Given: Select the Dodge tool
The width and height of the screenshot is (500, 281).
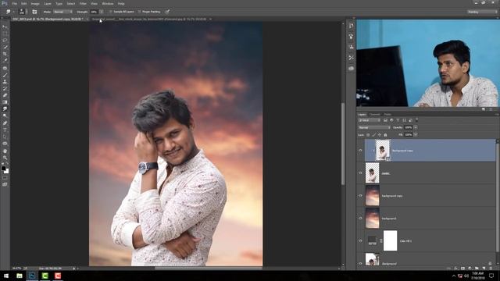Looking at the screenshot, I should pos(5,116).
